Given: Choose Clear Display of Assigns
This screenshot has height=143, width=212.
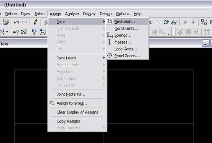Looking at the screenshot, I should (x=77, y=112).
